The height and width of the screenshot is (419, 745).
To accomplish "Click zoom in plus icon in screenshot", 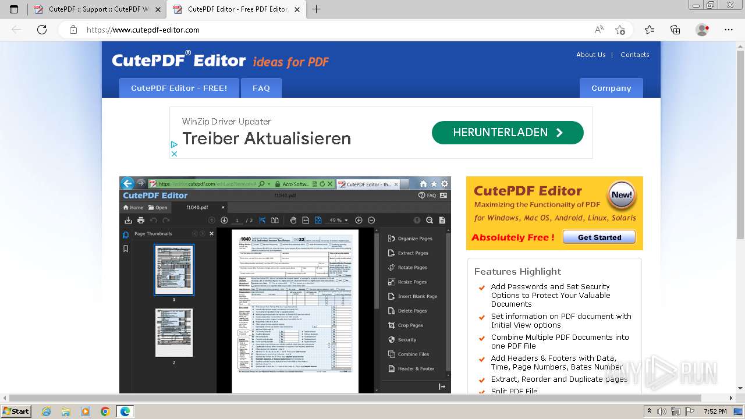I will (359, 220).
